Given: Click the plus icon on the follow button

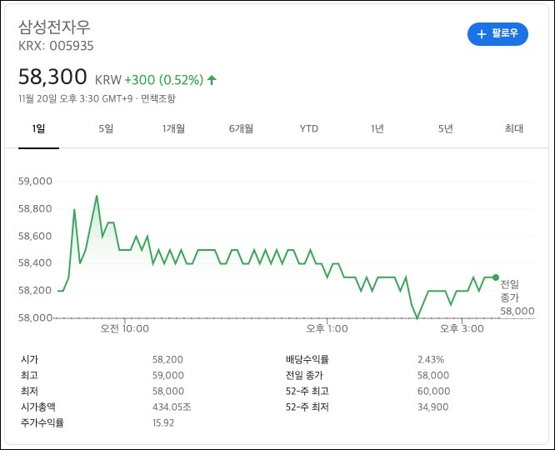Looking at the screenshot, I should pos(482,34).
